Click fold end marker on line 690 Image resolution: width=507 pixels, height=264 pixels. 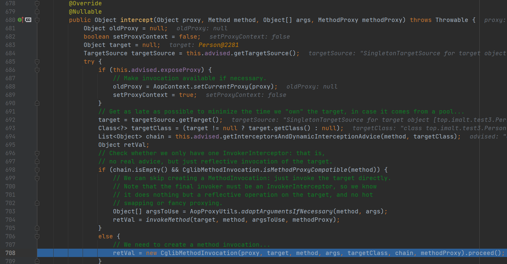click(37, 103)
